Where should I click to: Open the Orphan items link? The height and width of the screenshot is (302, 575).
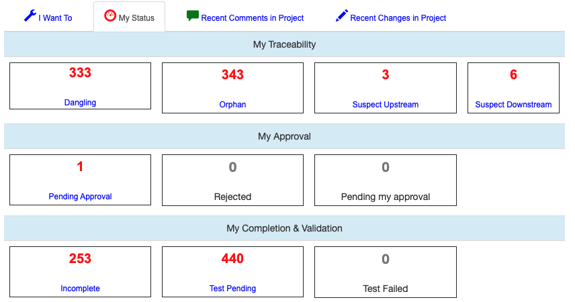coord(232,105)
